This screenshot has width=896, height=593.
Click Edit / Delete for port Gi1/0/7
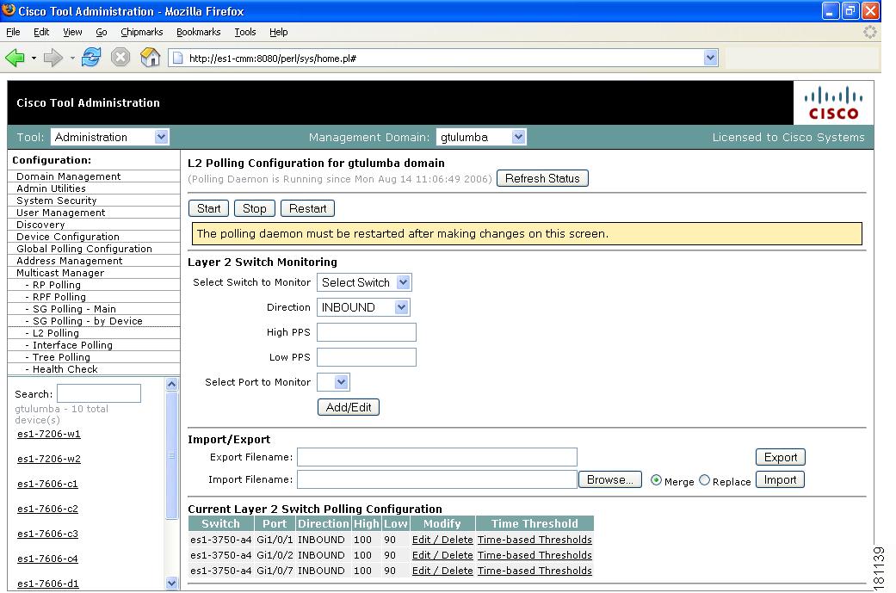[x=442, y=571]
